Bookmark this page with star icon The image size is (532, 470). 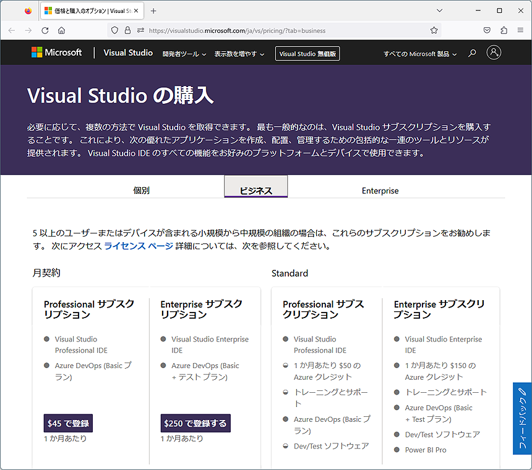(x=434, y=30)
